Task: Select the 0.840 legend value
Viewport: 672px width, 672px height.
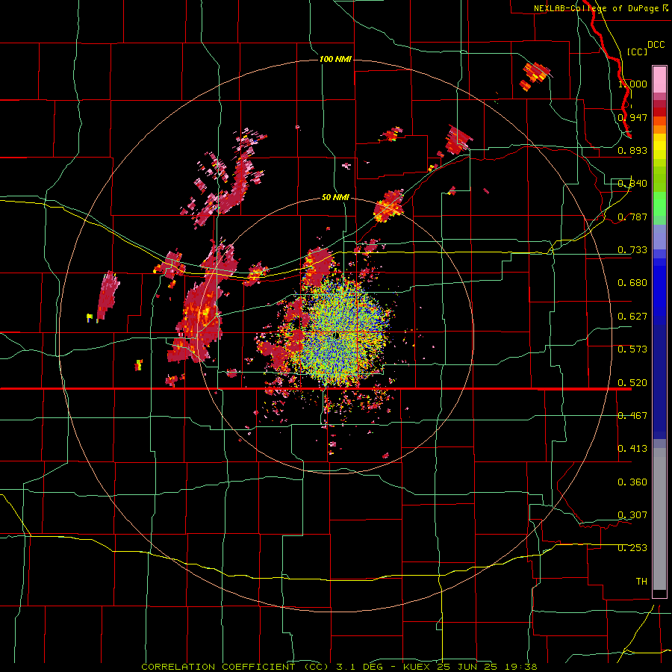Action: click(x=632, y=184)
